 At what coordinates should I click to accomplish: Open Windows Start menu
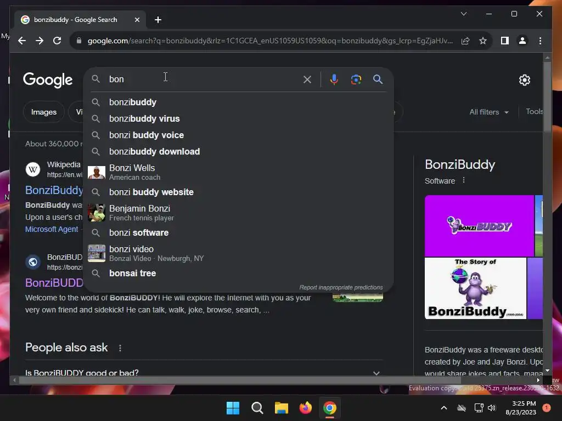pyautogui.click(x=233, y=408)
